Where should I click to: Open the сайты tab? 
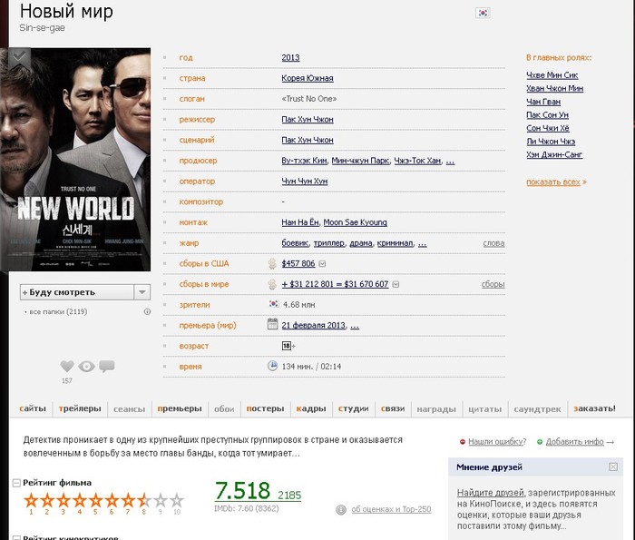point(33,408)
